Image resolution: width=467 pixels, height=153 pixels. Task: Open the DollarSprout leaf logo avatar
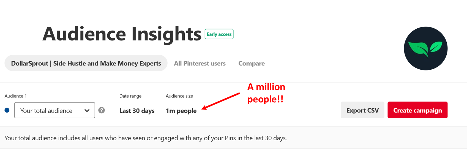coord(425,48)
